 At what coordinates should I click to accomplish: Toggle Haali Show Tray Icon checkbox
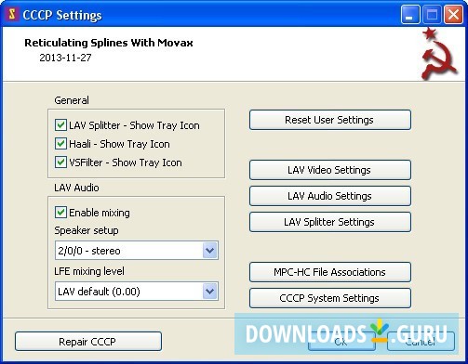(x=60, y=144)
